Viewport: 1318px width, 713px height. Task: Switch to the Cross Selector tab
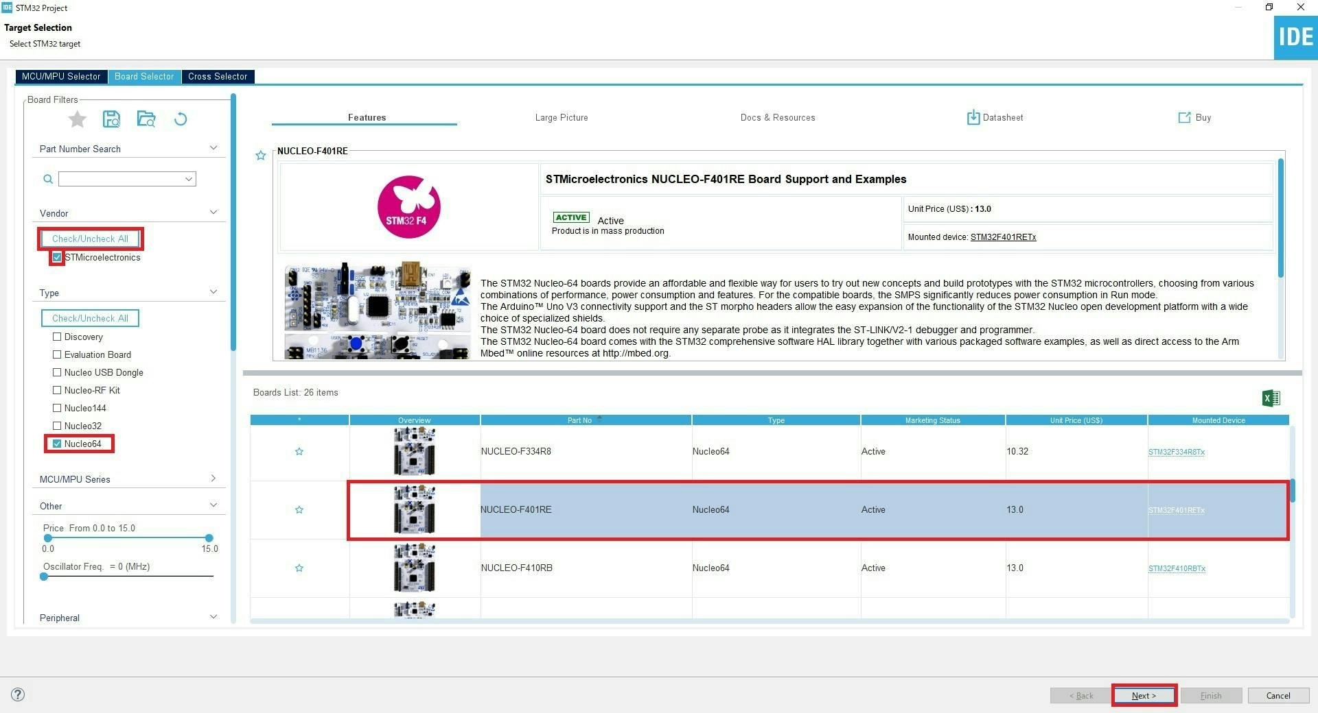218,77
